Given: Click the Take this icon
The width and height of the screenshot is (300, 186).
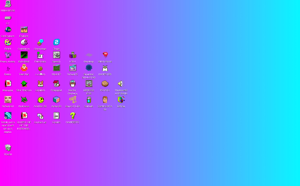Looking at the screenshot, I should pyautogui.click(x=24, y=68).
